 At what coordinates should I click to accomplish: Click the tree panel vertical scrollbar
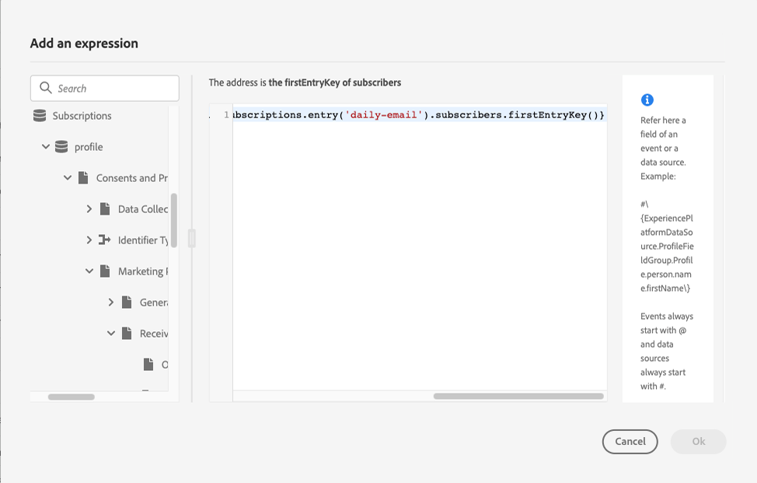tap(174, 220)
